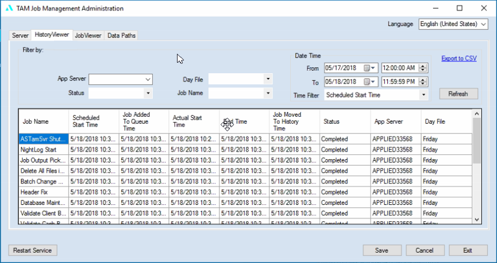Switch to the Server tab
Screen dimensions: 497x263
click(20, 35)
